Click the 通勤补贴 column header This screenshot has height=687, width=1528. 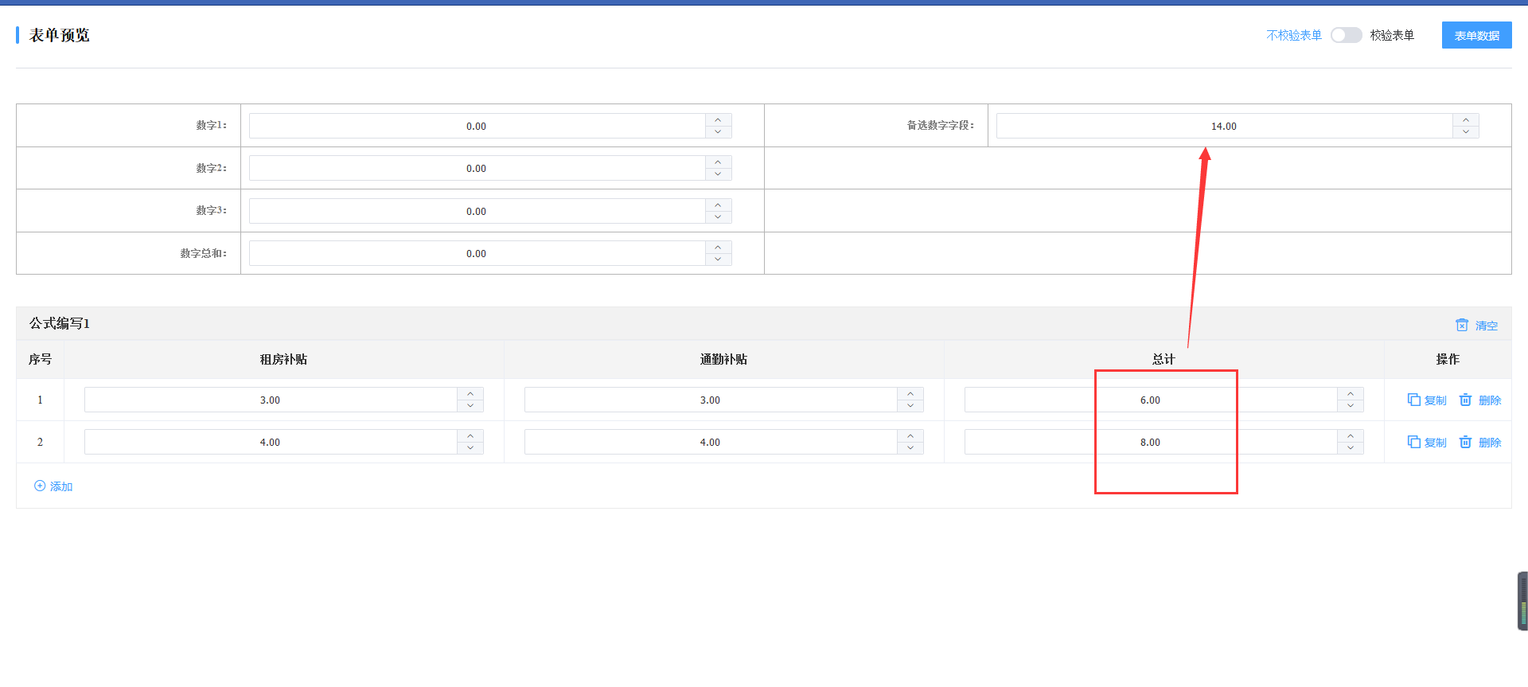723,359
